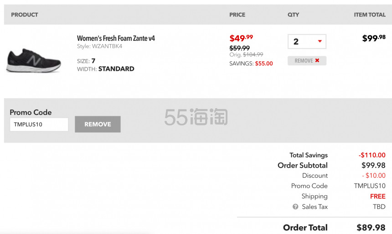Screen dimensions: 392x234
Task: Click the $49.99 sale price
Action: pos(241,38)
